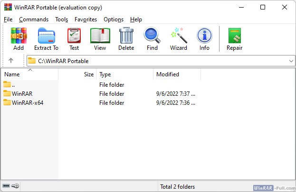Run the Test archive tool
This screenshot has width=296, height=192.
coord(74,38)
